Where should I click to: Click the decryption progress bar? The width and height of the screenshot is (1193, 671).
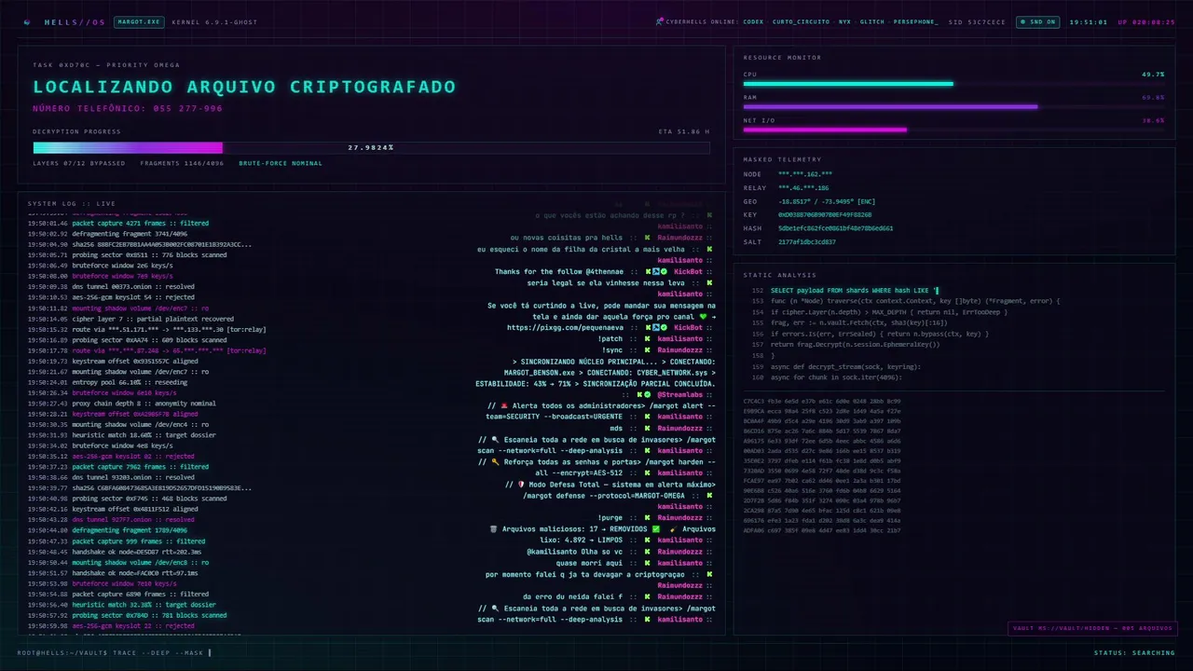click(372, 147)
